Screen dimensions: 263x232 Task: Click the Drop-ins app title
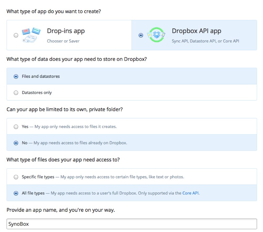click(66, 31)
